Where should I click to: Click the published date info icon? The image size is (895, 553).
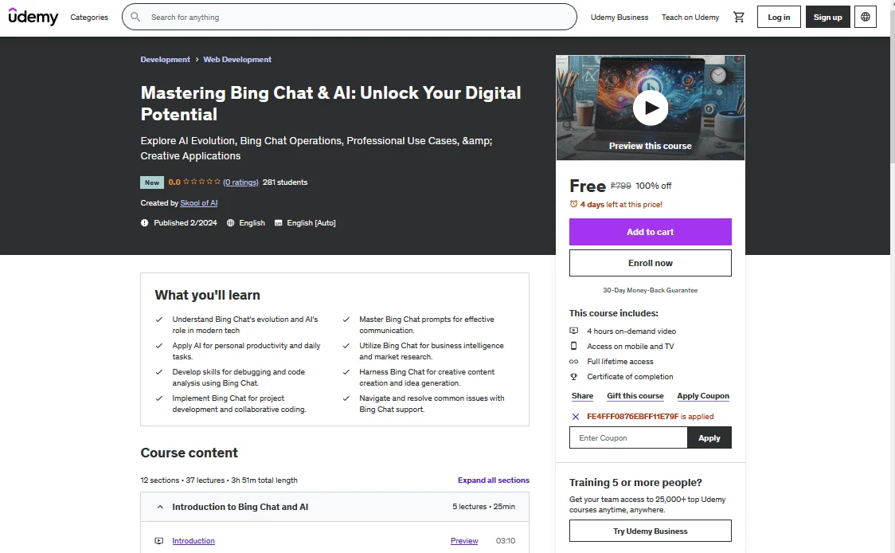[x=144, y=223]
